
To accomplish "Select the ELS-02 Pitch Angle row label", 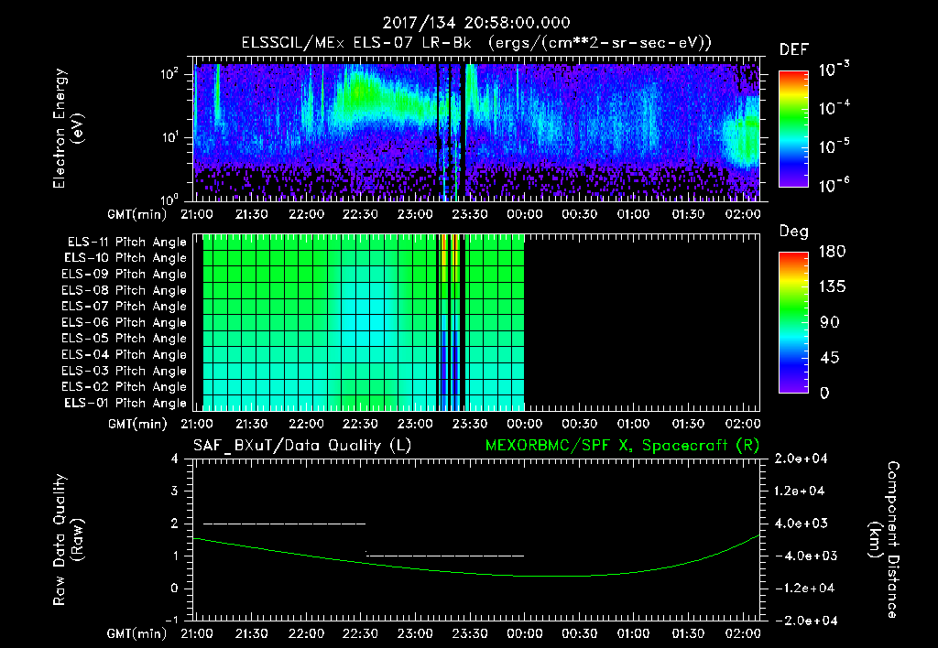I will pyautogui.click(x=125, y=387).
